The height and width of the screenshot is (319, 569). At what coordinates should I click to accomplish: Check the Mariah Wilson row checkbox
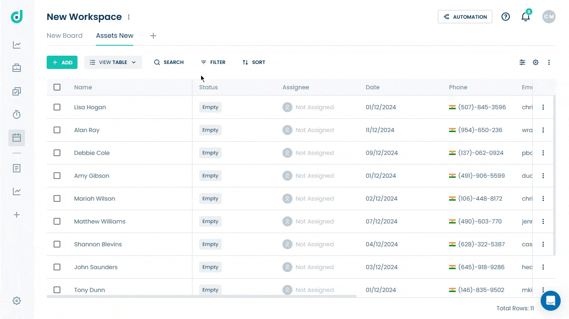(x=57, y=199)
